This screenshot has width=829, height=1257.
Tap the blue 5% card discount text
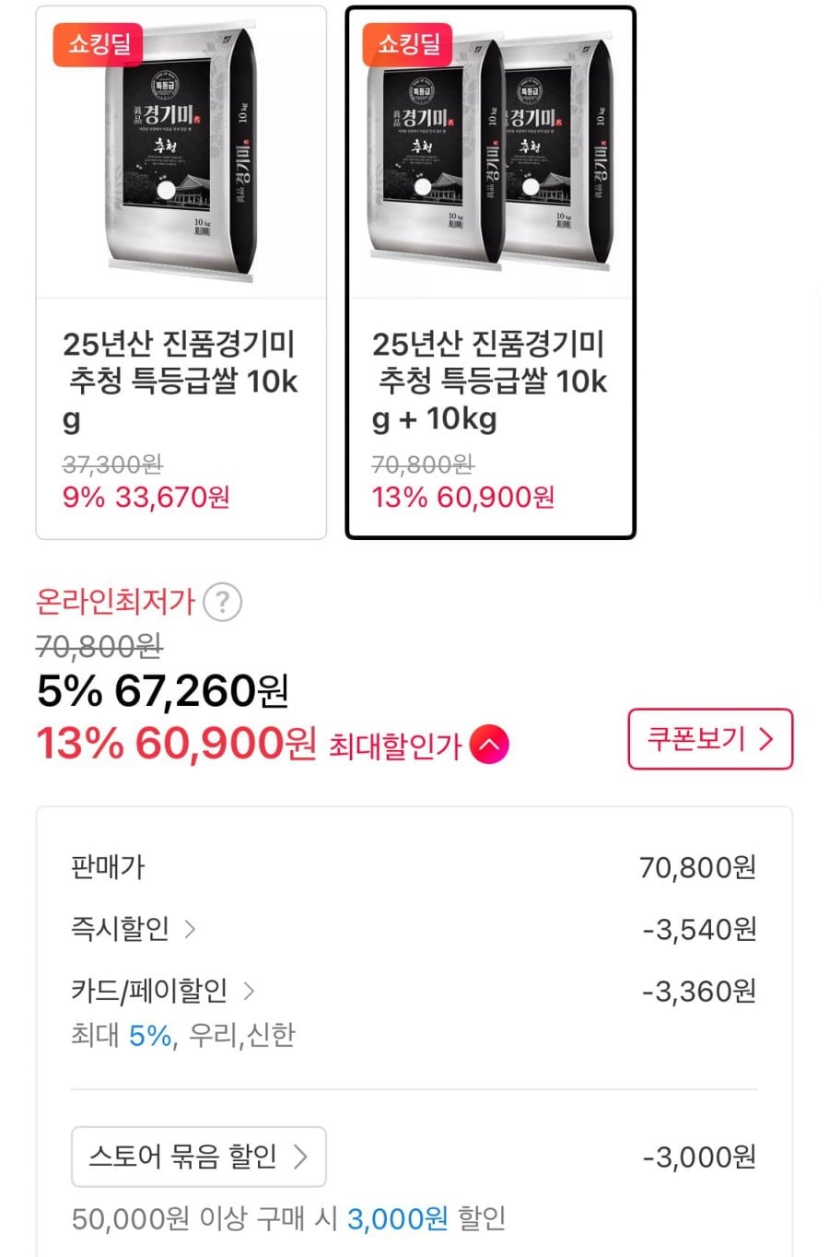(150, 1035)
